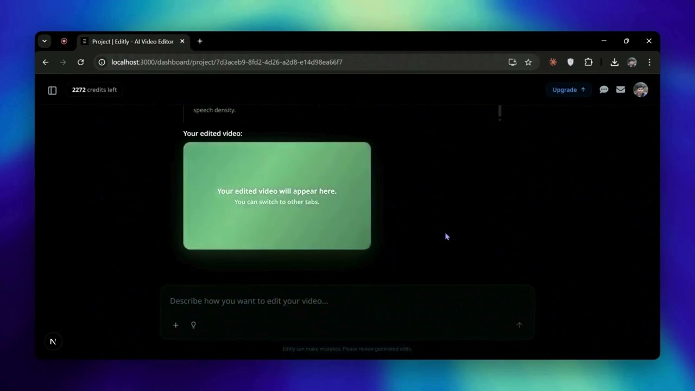Screen dimensions: 695x391
Task: Focus the 'Describe how you want to edit' field
Action: pyautogui.click(x=347, y=301)
